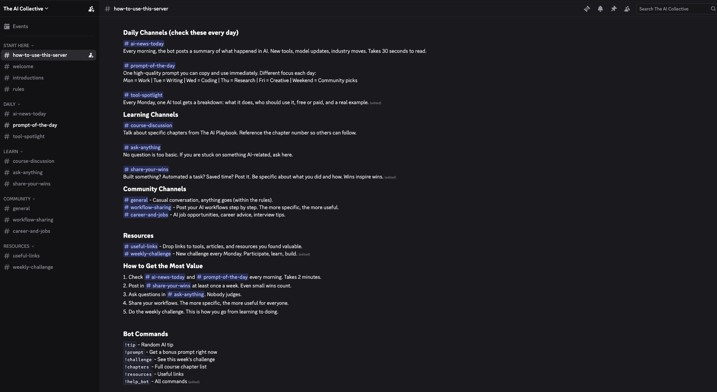
Task: Open the career-and-jobs channel in sidebar
Action: point(48,231)
